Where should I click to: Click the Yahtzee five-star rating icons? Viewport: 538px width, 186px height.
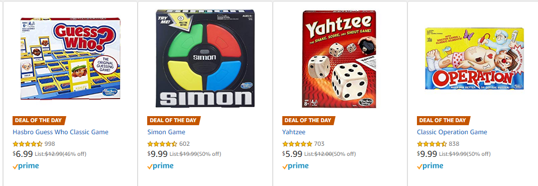point(297,144)
